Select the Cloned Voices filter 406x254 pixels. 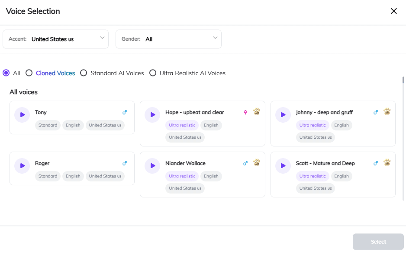29,73
